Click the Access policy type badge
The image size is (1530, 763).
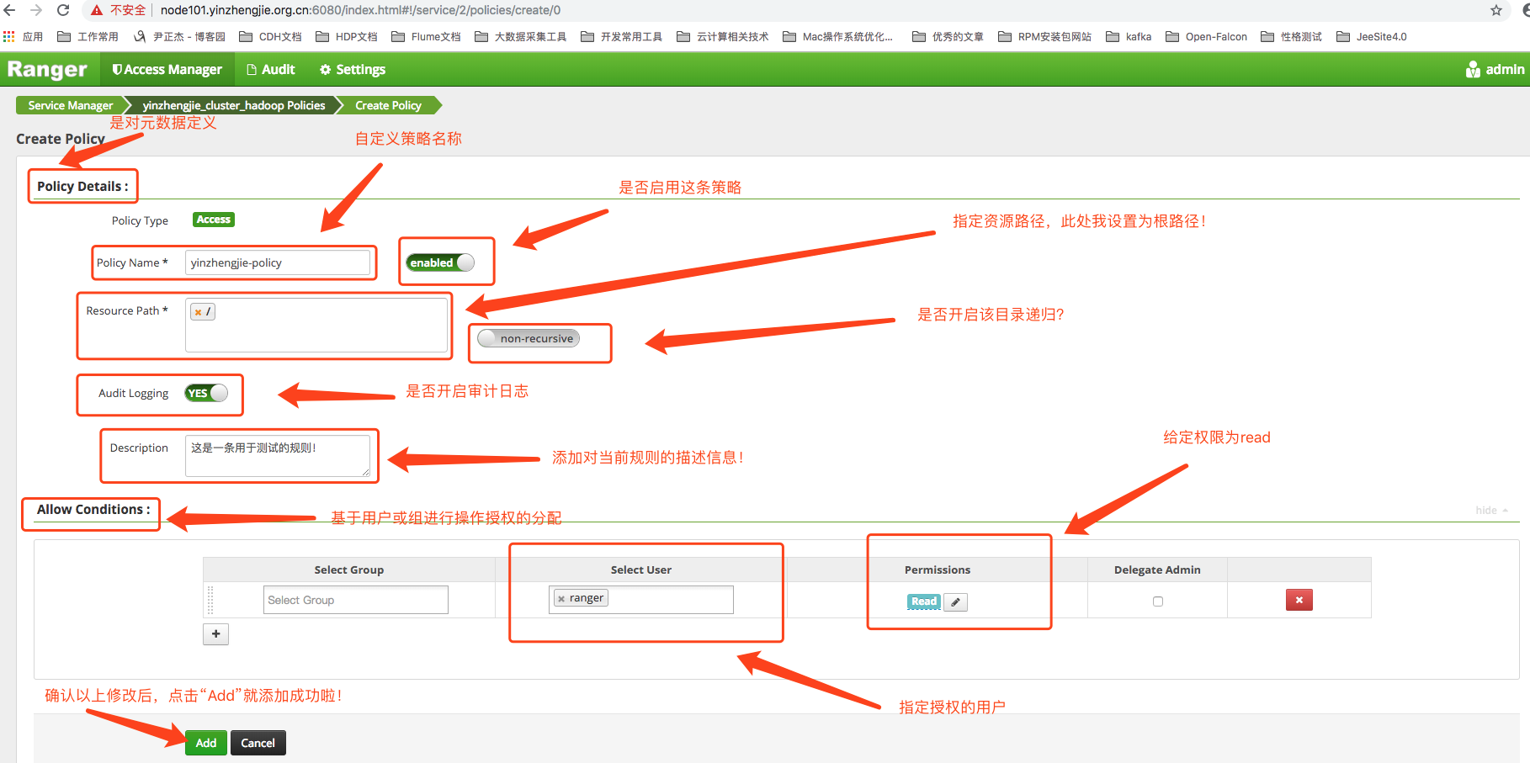click(214, 220)
